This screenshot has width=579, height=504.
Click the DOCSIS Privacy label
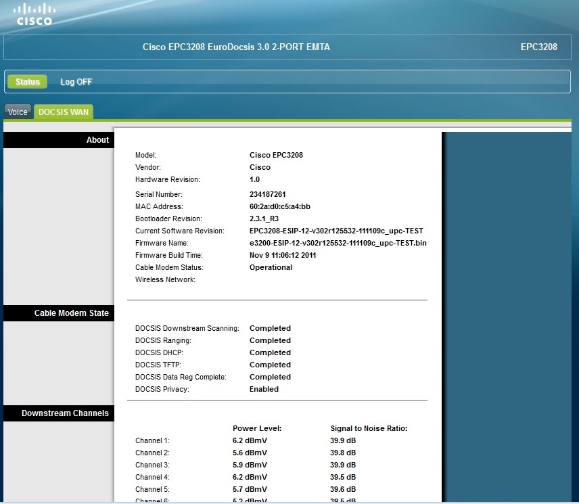162,389
